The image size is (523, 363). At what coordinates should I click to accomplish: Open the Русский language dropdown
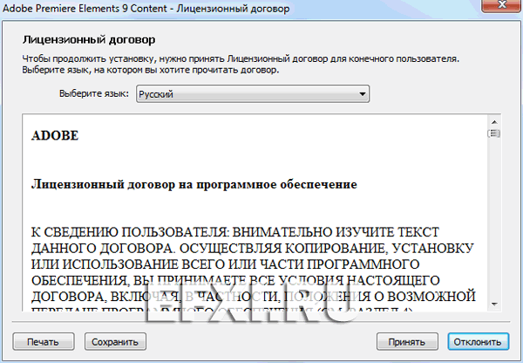point(253,94)
